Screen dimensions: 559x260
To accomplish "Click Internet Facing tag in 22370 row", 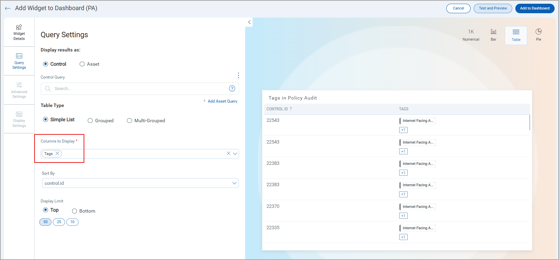I will pos(417,207).
